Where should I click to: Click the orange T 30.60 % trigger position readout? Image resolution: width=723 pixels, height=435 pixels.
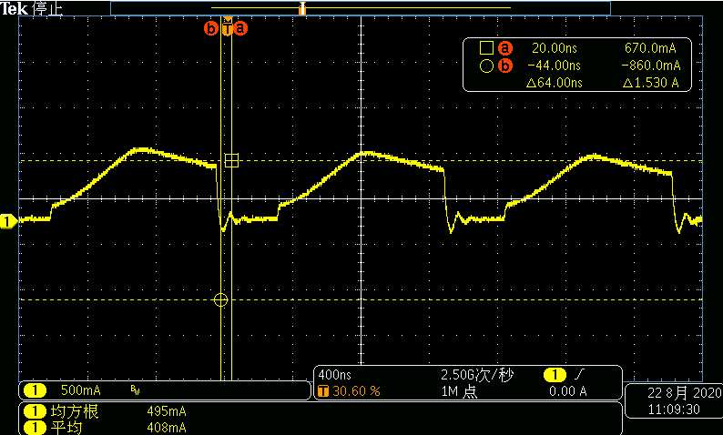coord(349,391)
